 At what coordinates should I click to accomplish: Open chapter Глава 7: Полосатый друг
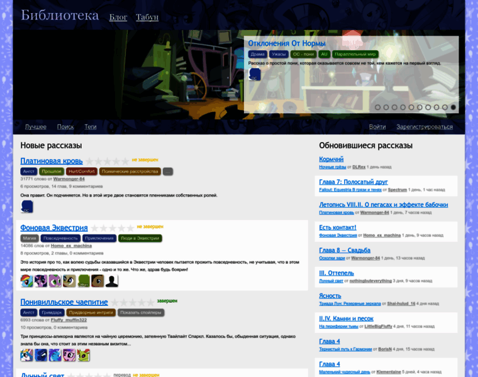tap(353, 182)
